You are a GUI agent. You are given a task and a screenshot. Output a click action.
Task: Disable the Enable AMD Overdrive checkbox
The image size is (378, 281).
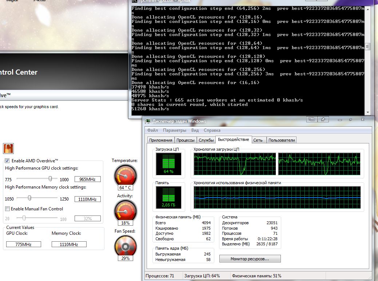tap(7, 161)
